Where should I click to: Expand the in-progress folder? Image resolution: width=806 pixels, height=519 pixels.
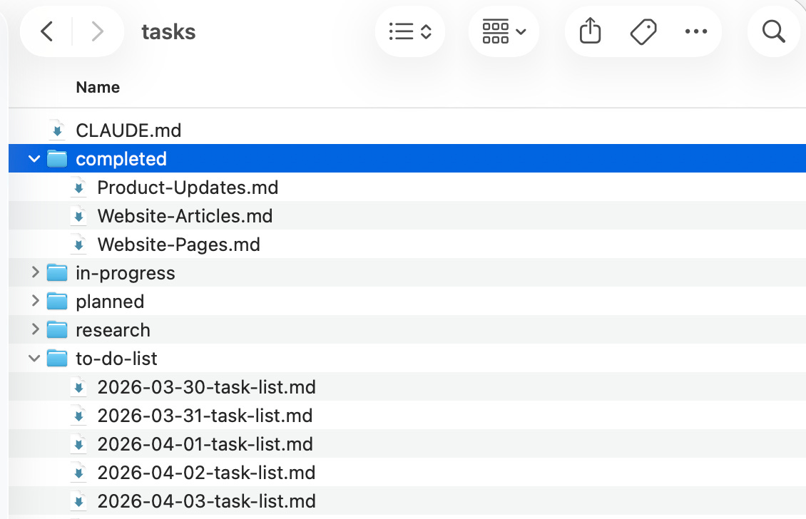click(x=35, y=272)
